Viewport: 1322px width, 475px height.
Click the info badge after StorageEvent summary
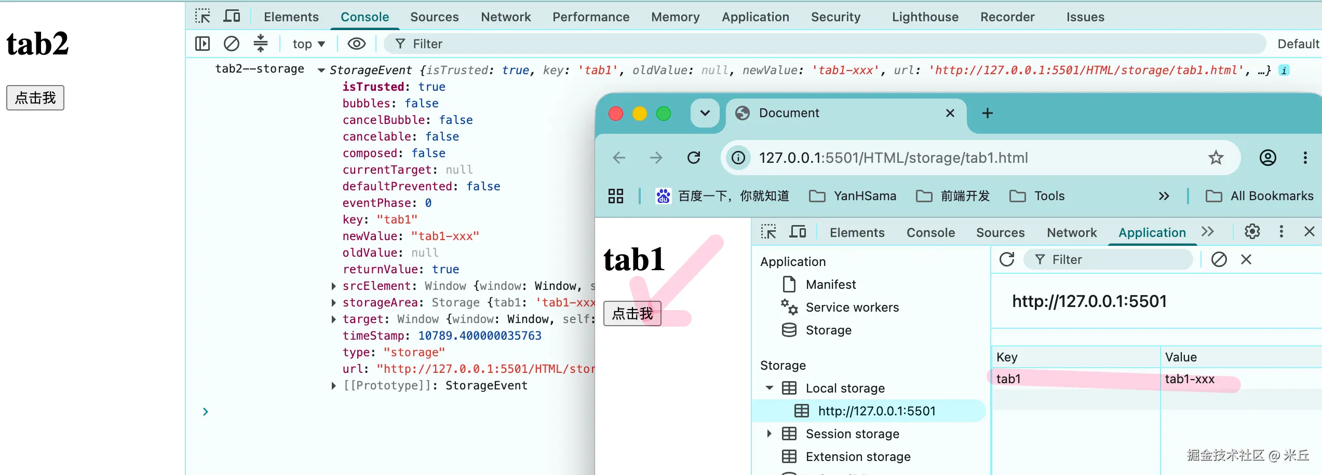[x=1284, y=71]
